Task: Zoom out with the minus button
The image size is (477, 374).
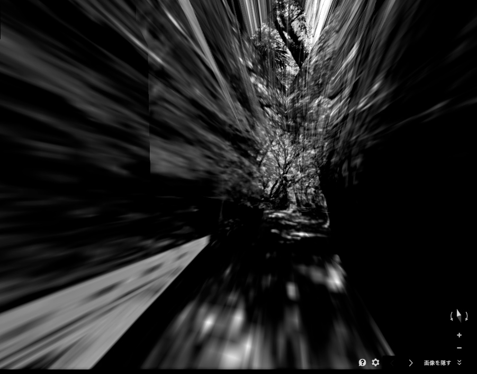Action: point(459,348)
